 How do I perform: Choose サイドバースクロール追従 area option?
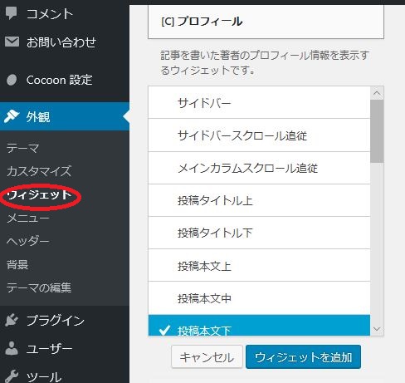(x=259, y=135)
